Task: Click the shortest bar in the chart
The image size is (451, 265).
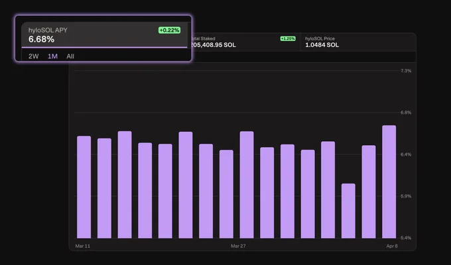Action: pos(348,211)
